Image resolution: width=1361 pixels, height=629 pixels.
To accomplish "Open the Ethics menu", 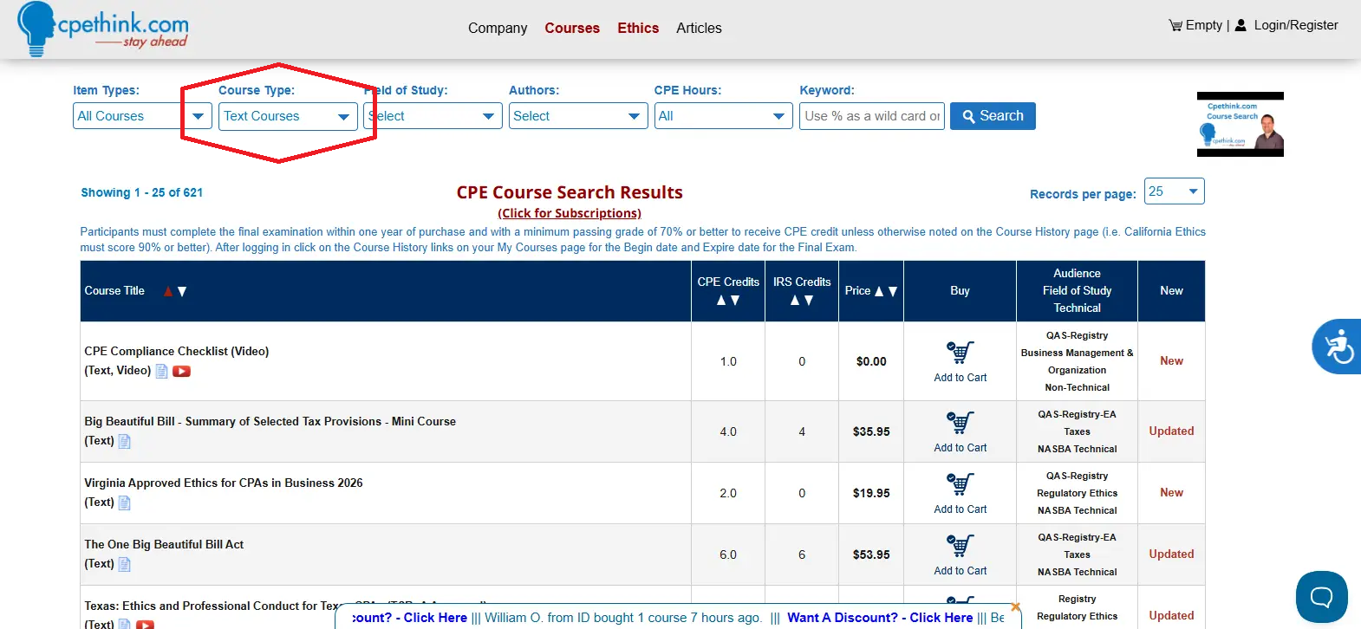I will (638, 28).
